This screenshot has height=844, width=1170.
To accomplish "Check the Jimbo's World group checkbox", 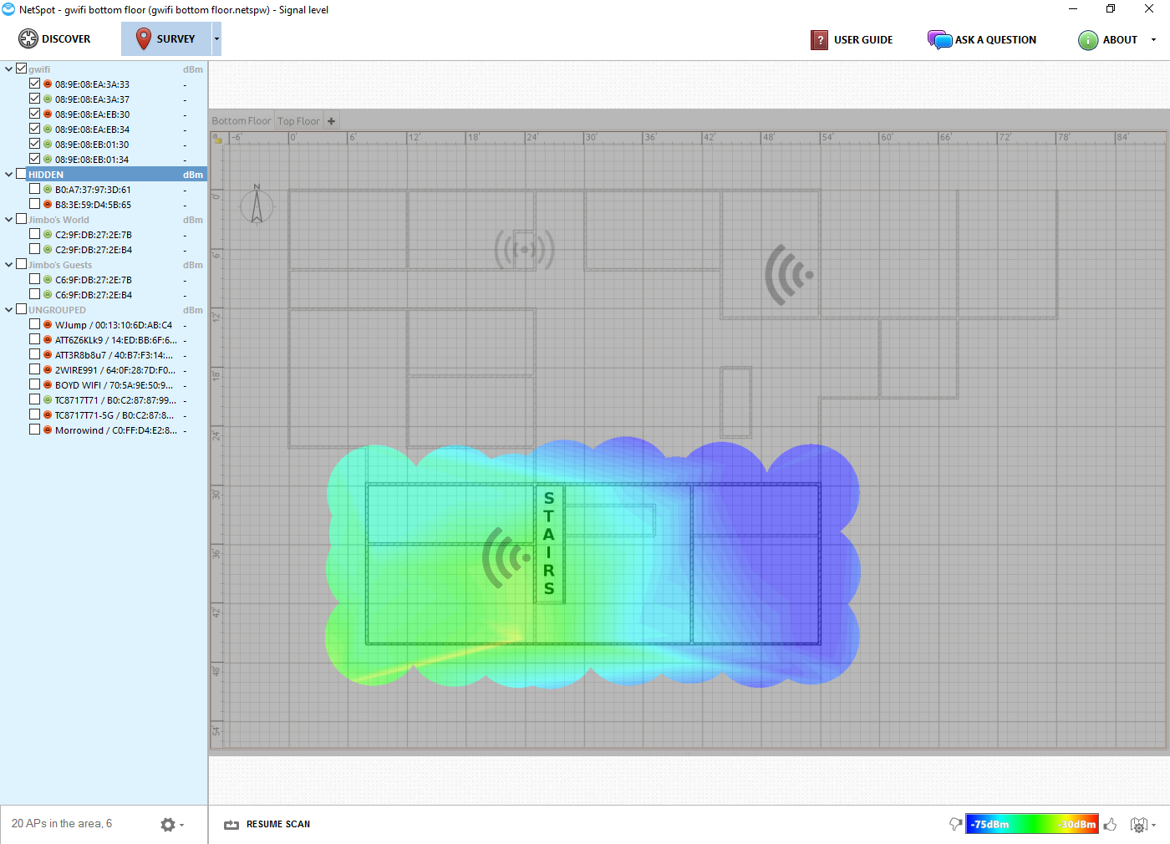I will (22, 219).
